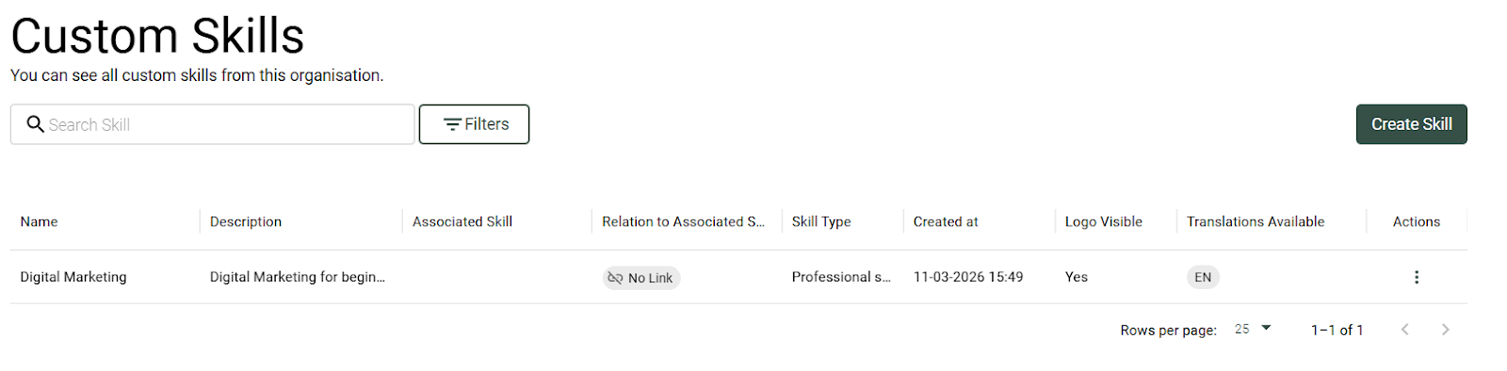This screenshot has height=371, width=1507.
Task: Click the search magnifier icon
Action: pyautogui.click(x=35, y=124)
